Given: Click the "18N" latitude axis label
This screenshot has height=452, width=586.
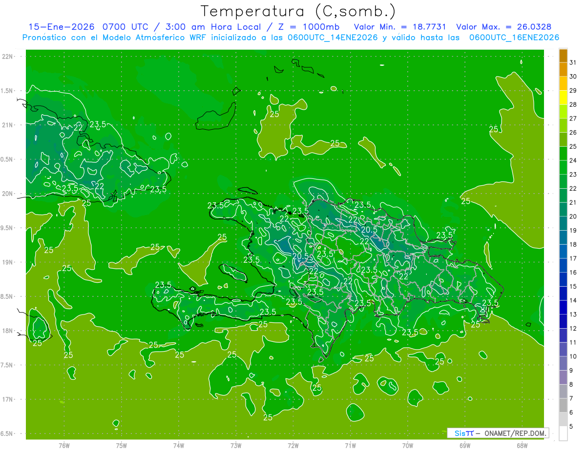Looking at the screenshot, I should coord(7,331).
